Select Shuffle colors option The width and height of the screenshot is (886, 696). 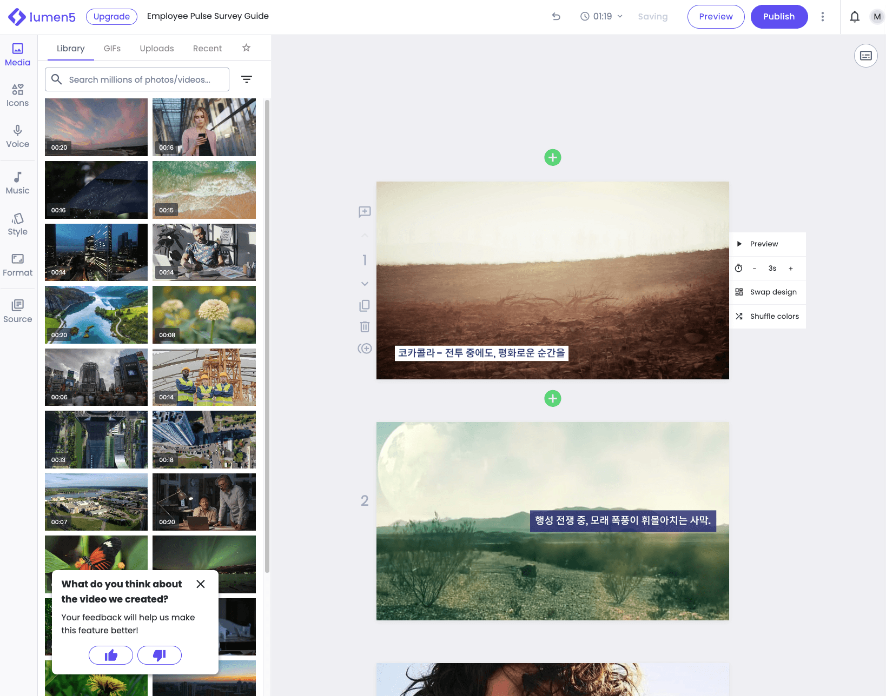768,317
